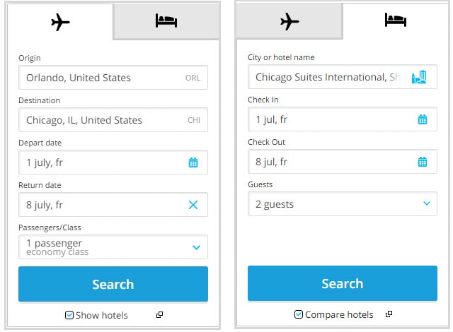453x332 pixels.
Task: Switch to the hotels bed tab in the flight widget
Action: tap(166, 21)
